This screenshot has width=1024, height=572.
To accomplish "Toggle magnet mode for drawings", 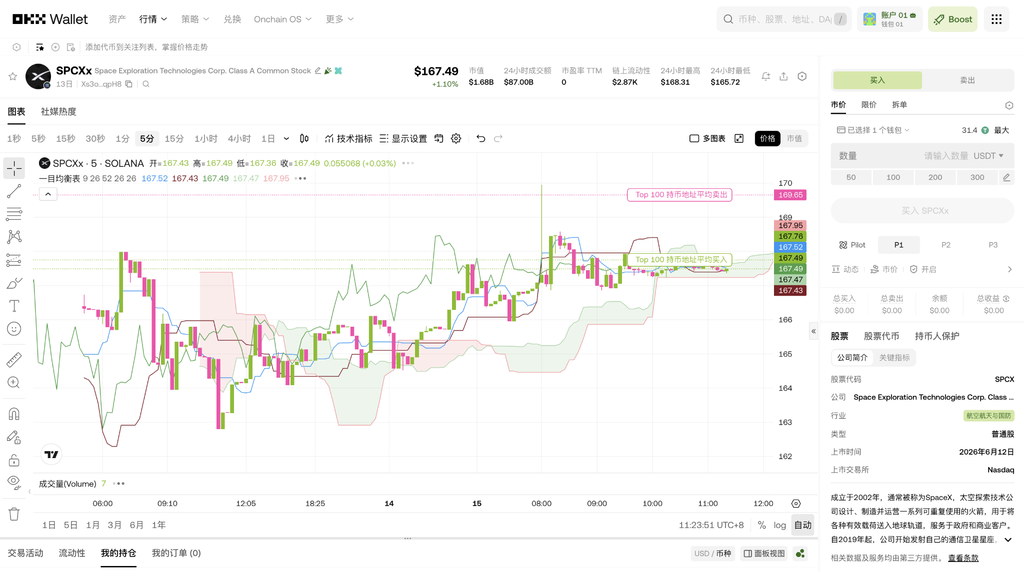I will pyautogui.click(x=14, y=414).
